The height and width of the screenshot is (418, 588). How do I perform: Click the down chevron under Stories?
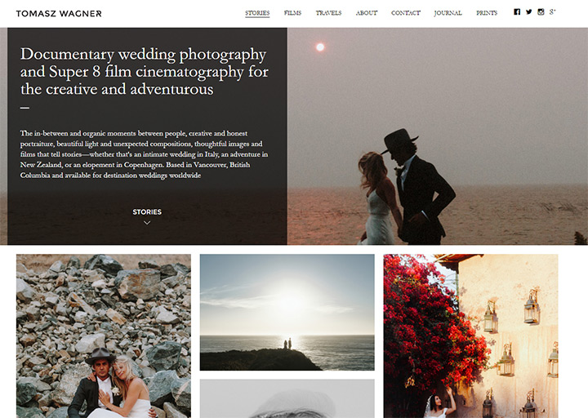click(147, 223)
